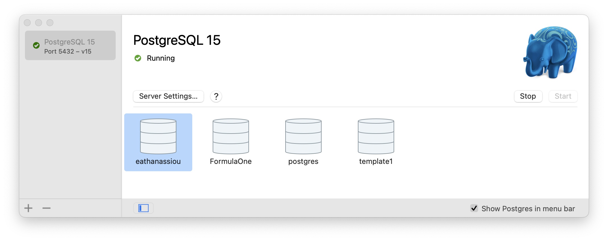608x241 pixels.
Task: Click the disabled Start button
Action: pos(563,96)
